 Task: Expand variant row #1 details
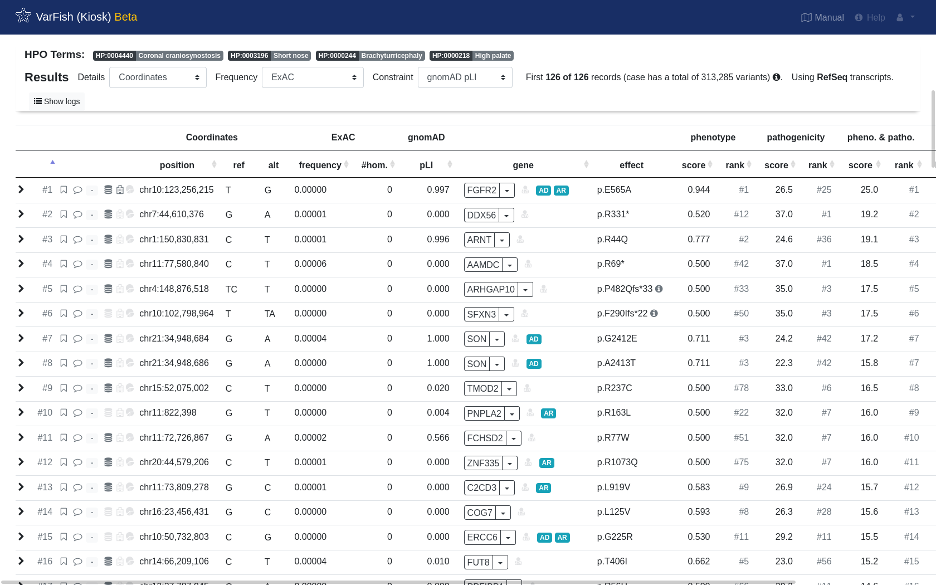(21, 189)
